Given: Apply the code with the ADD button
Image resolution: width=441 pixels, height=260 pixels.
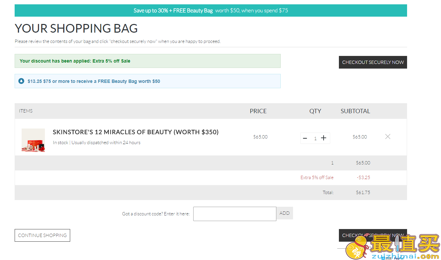Looking at the screenshot, I should click(285, 213).
